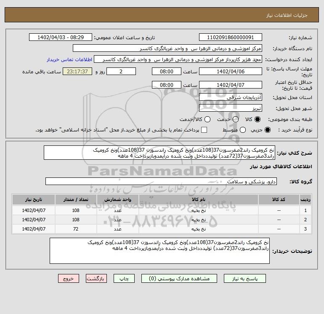
Task: Click quantity 72 in row 3
Action: click(76, 229)
